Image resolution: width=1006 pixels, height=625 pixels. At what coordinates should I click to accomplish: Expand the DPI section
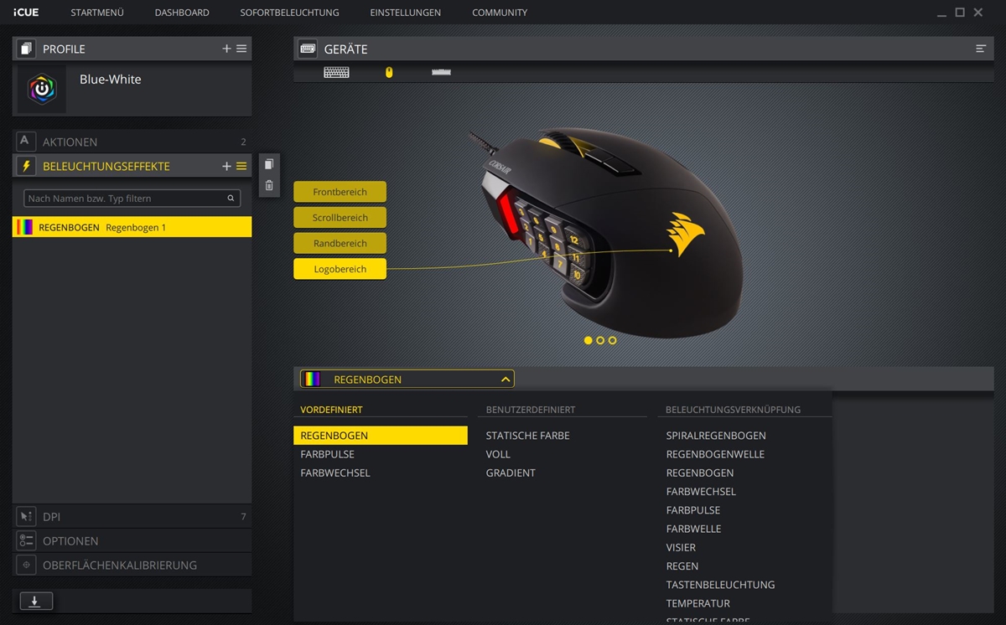point(132,516)
